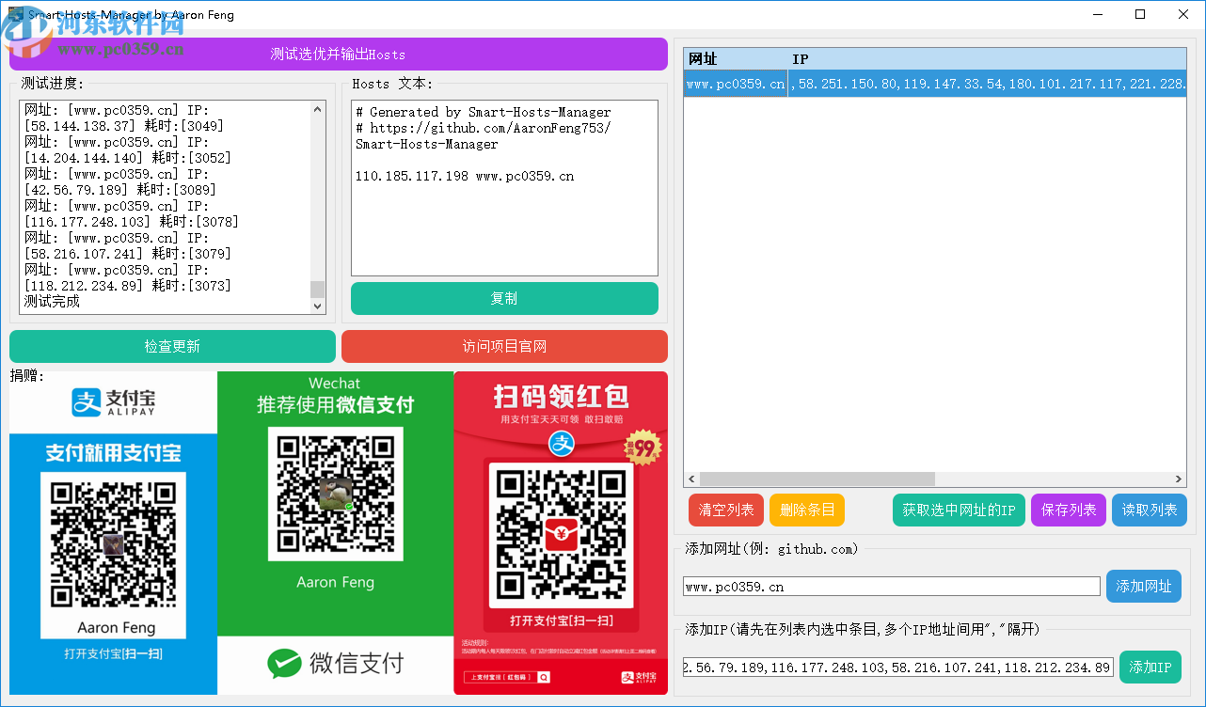Image resolution: width=1206 pixels, height=707 pixels.
Task: Click the green WeChat checkmark logo
Action: click(x=283, y=663)
